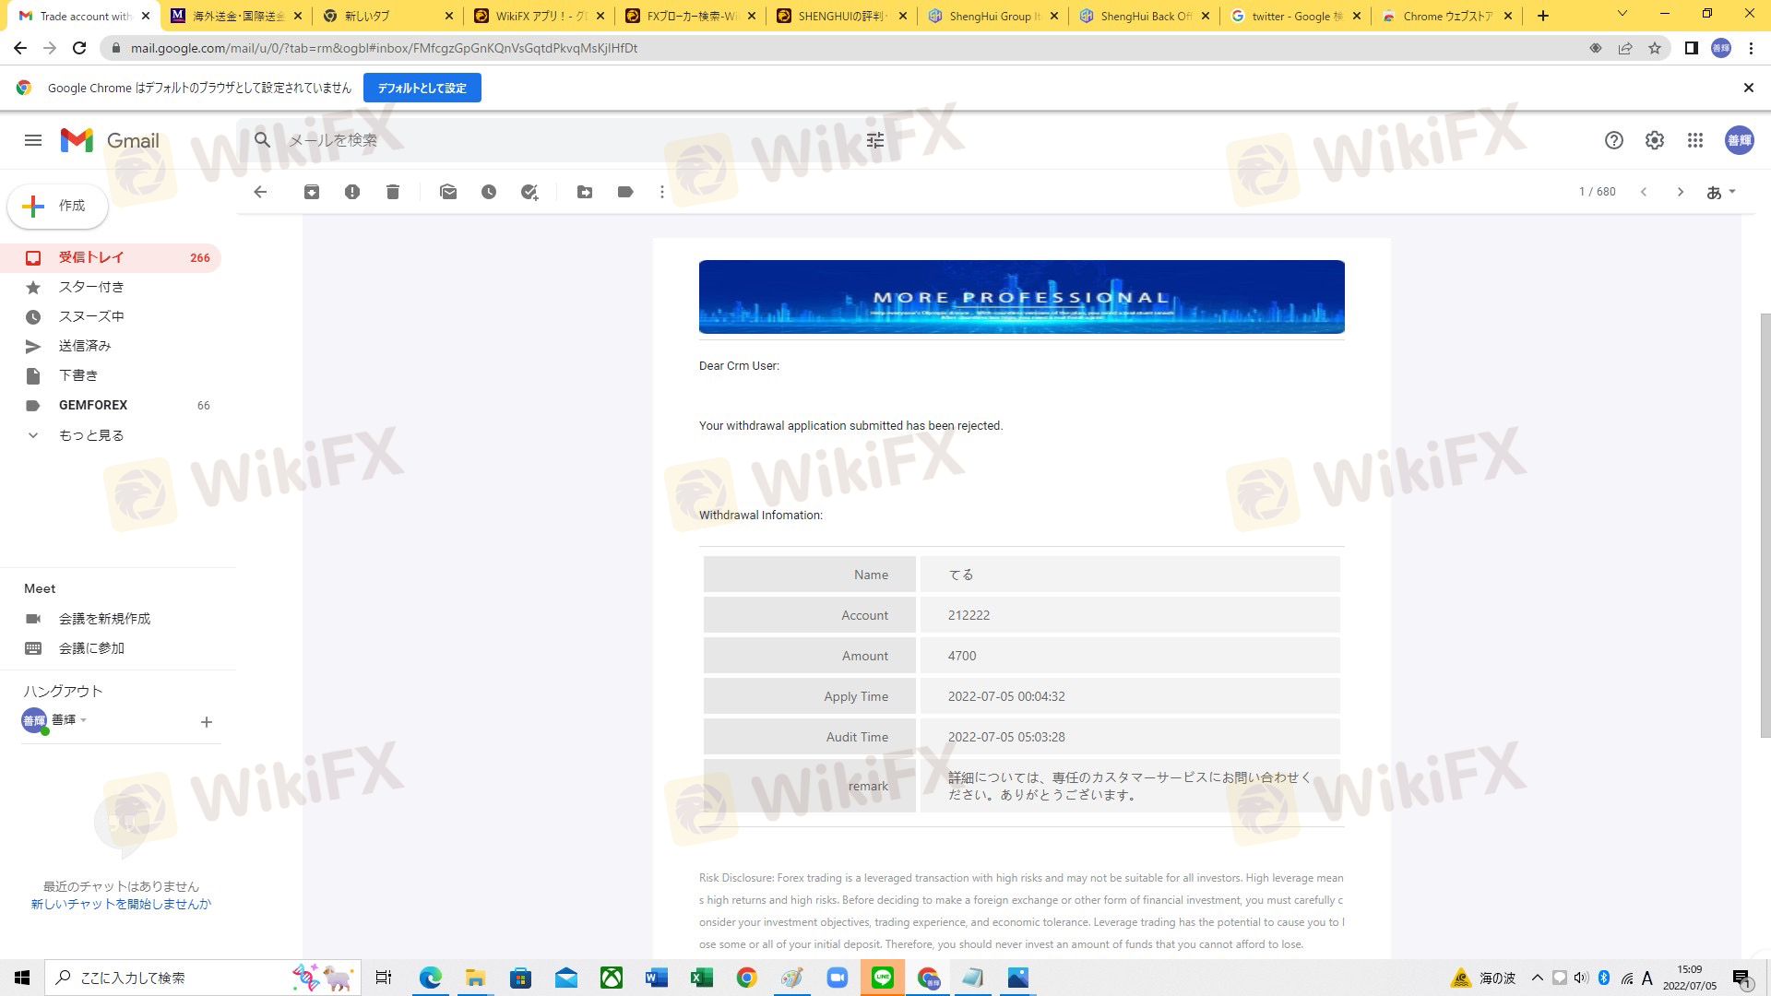Click the Gmail logo
The width and height of the screenshot is (1771, 996).
pyautogui.click(x=110, y=140)
